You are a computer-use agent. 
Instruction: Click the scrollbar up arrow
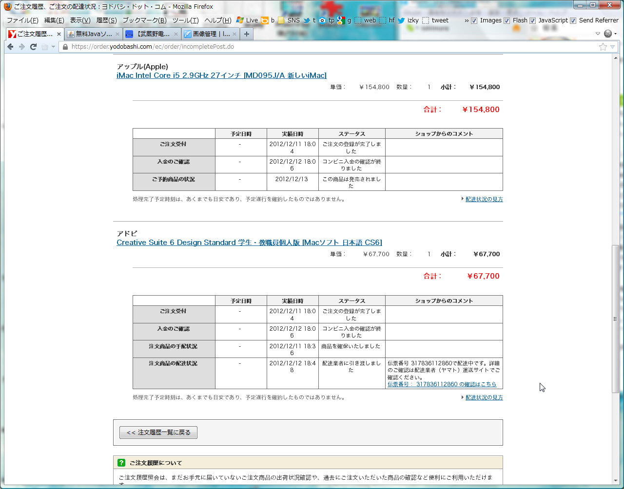point(615,58)
